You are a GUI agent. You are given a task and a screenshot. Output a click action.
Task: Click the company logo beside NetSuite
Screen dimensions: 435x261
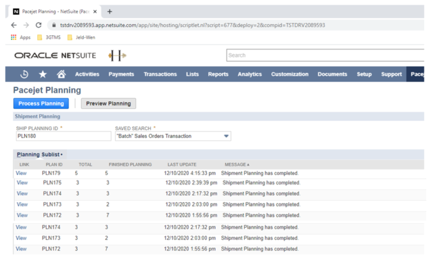tap(117, 56)
